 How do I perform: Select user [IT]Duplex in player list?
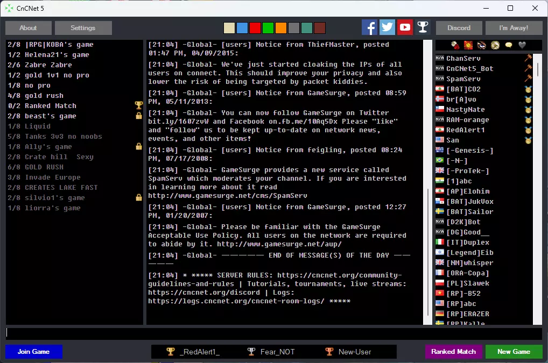click(x=484, y=242)
